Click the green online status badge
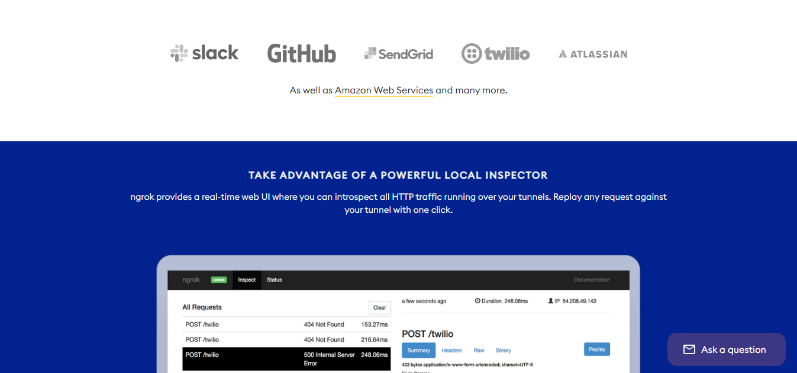797x373 pixels. [219, 280]
